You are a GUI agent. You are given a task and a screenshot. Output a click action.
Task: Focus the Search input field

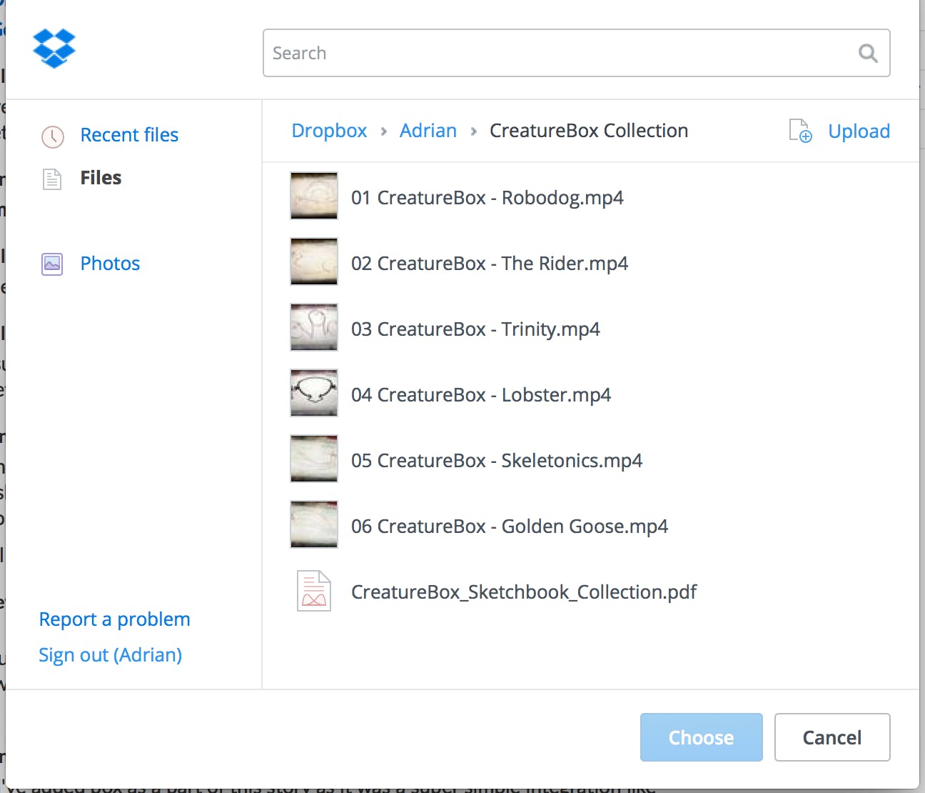tap(577, 53)
